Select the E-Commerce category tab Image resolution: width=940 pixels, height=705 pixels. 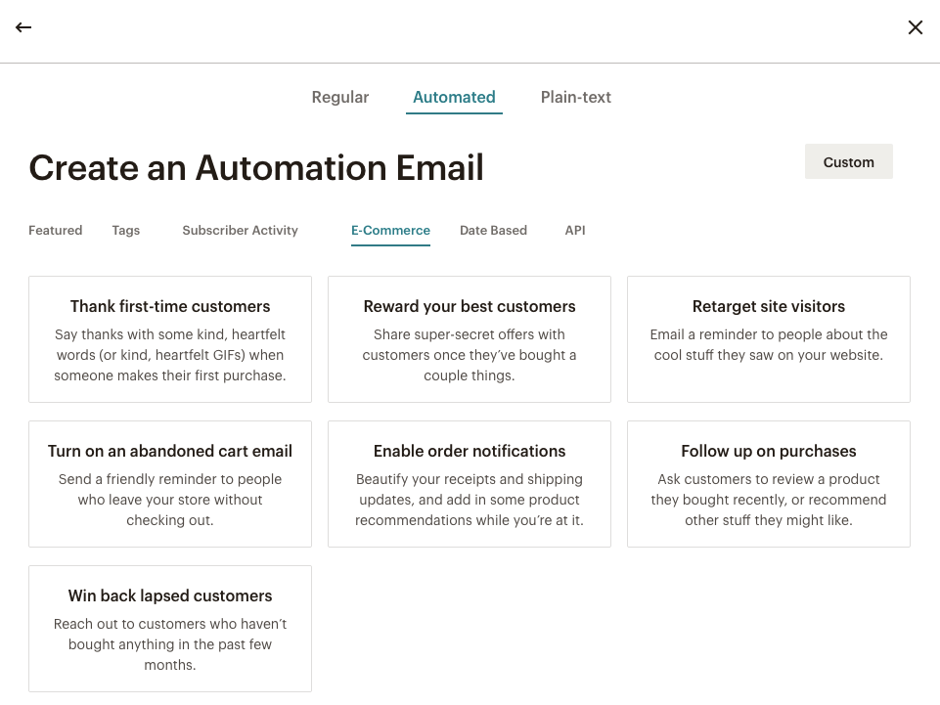(390, 231)
